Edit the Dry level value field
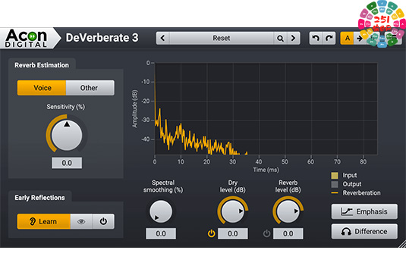Image resolution: width=406 pixels, height=275 pixels. (x=233, y=233)
